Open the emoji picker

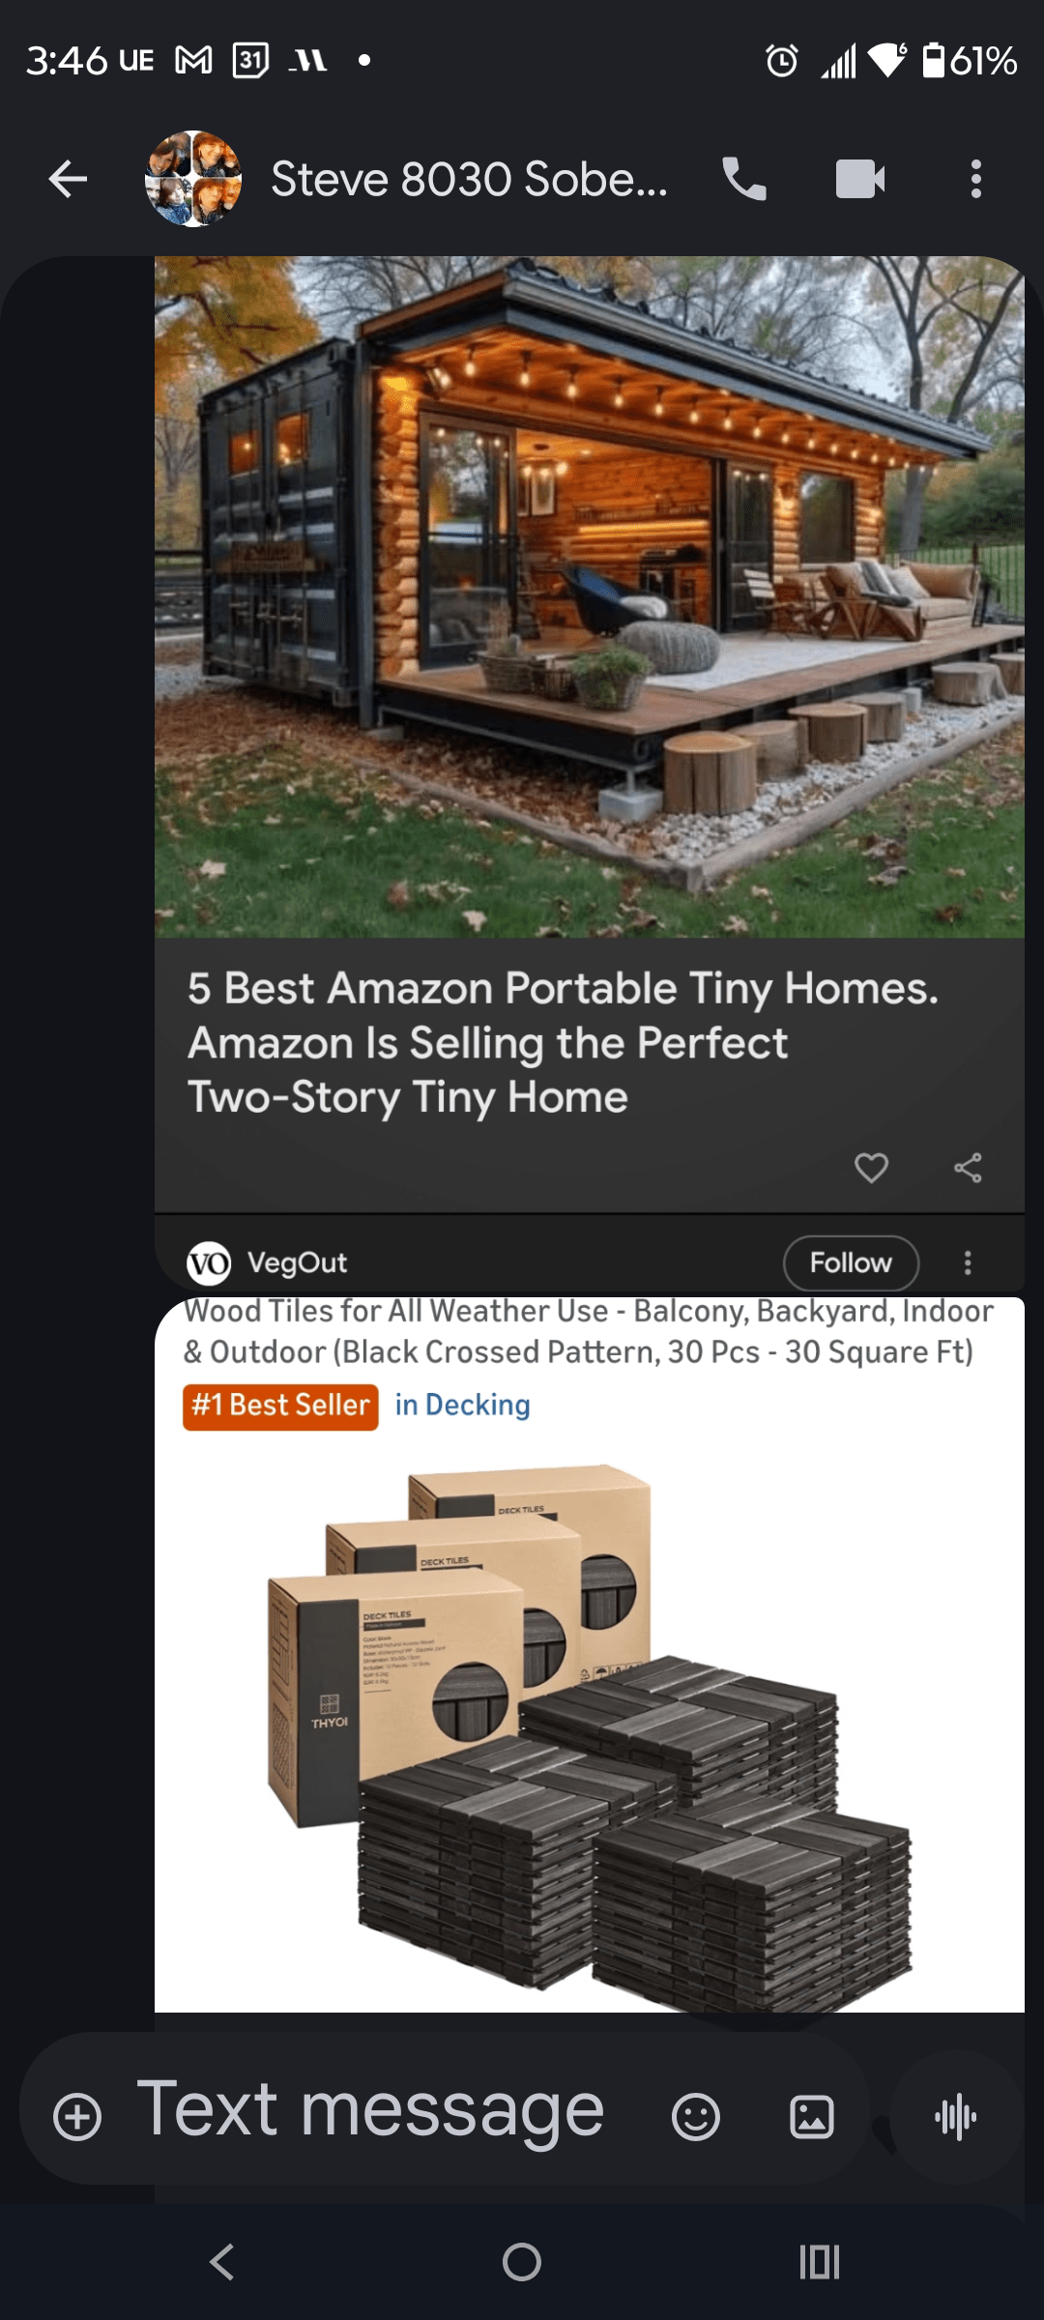pos(696,2117)
